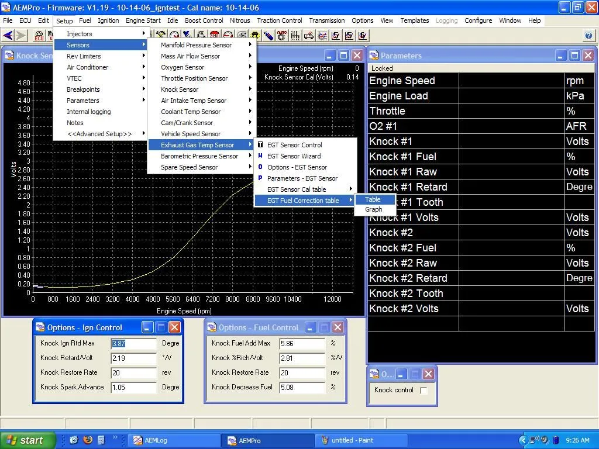Open the Boost Control menu
This screenshot has height=449, width=599.
click(x=204, y=20)
